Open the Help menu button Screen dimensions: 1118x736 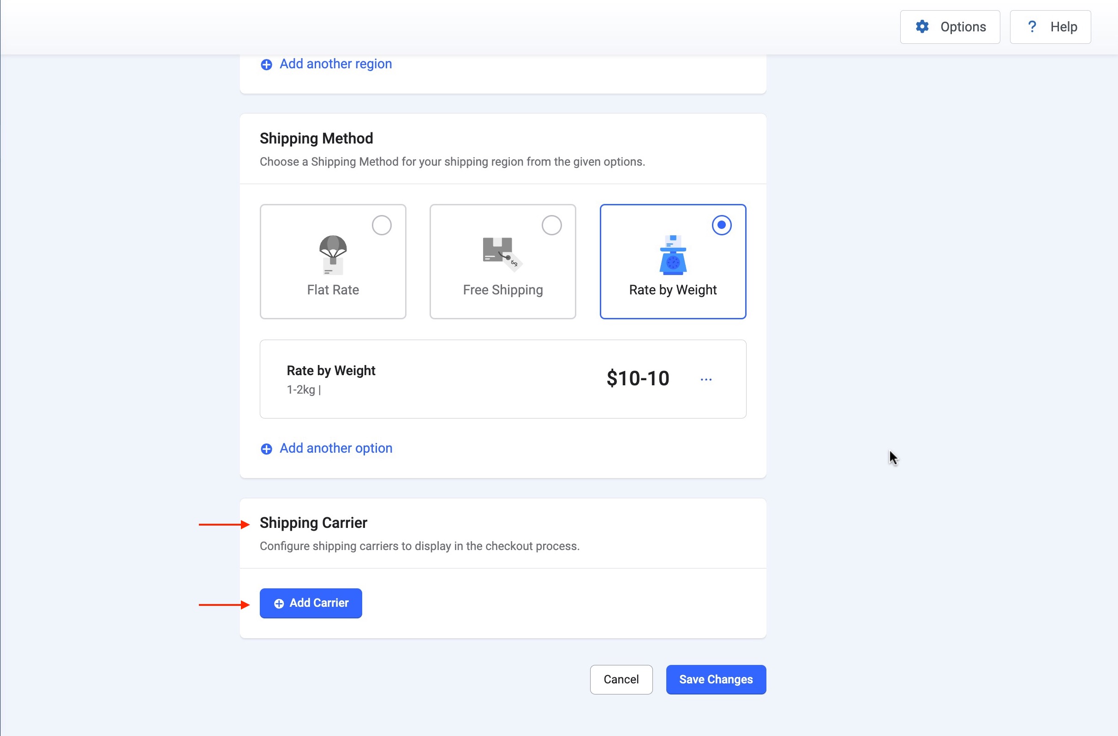[1050, 27]
